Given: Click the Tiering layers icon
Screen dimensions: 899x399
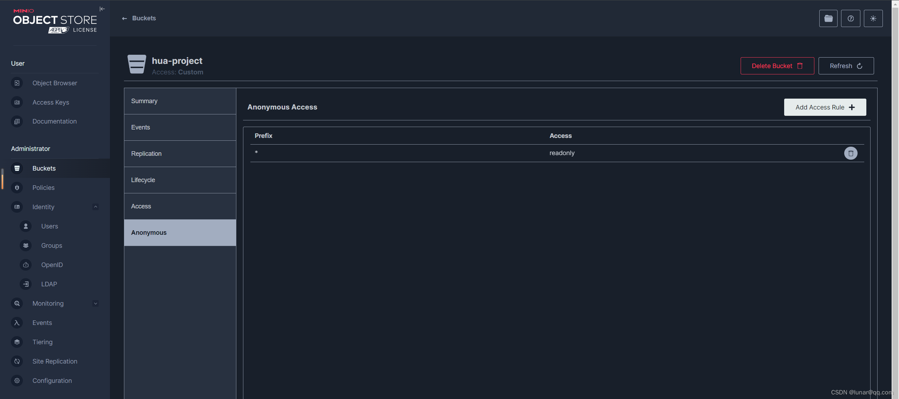Looking at the screenshot, I should (17, 342).
